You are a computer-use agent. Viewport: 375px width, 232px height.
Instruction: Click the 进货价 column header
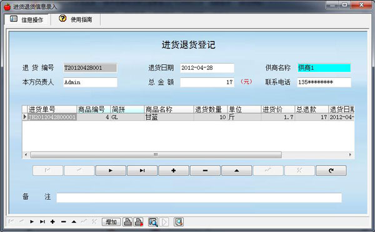click(278, 109)
